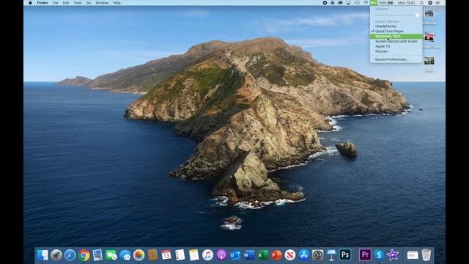Open FaceTime from the Dock
Image resolution: width=469 pixels, height=264 pixels.
click(111, 255)
